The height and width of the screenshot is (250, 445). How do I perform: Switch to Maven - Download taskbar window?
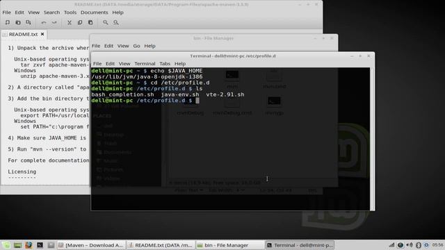pos(90,245)
